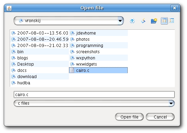The height and width of the screenshot is (133, 187).
Task: Click the Up One Level icon
Action: pyautogui.click(x=132, y=21)
